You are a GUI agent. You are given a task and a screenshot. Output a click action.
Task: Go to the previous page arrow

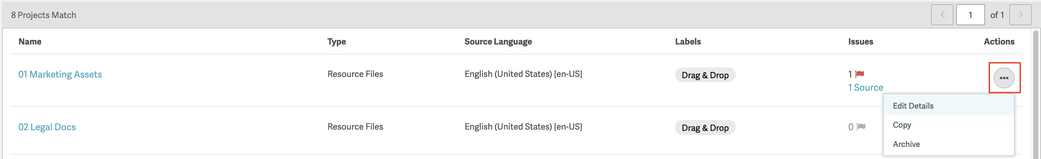coord(942,15)
